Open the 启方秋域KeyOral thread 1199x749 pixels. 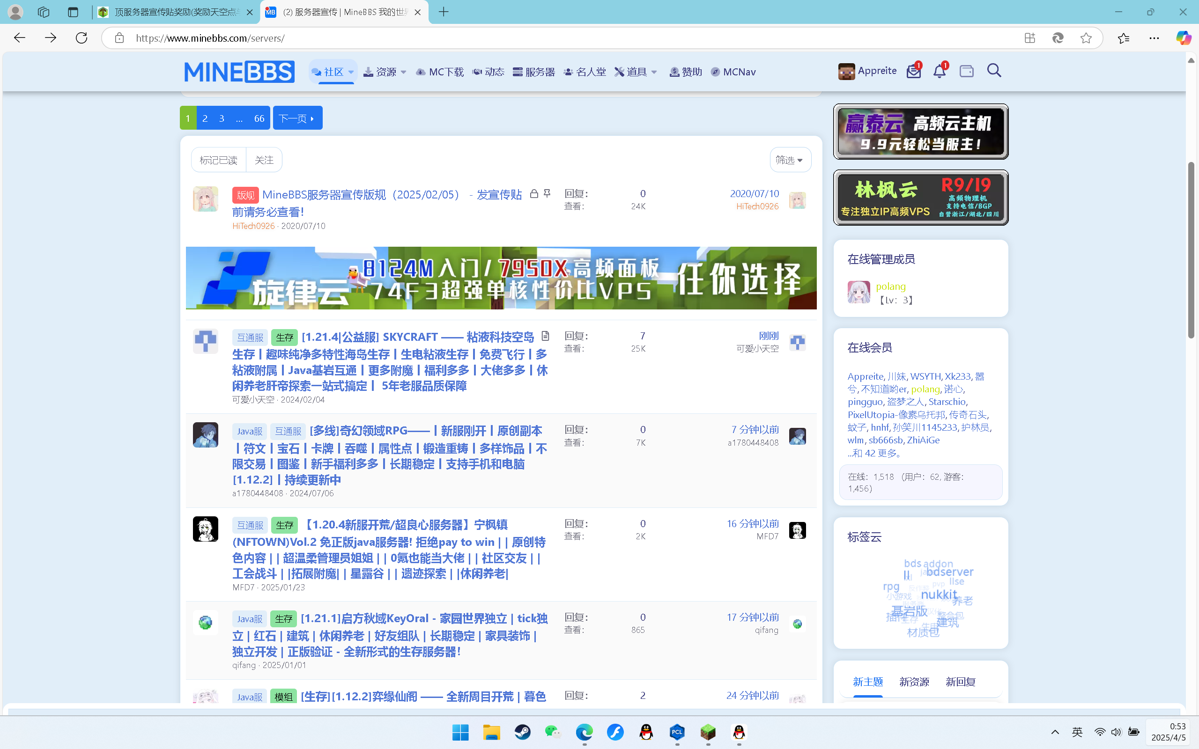point(390,635)
